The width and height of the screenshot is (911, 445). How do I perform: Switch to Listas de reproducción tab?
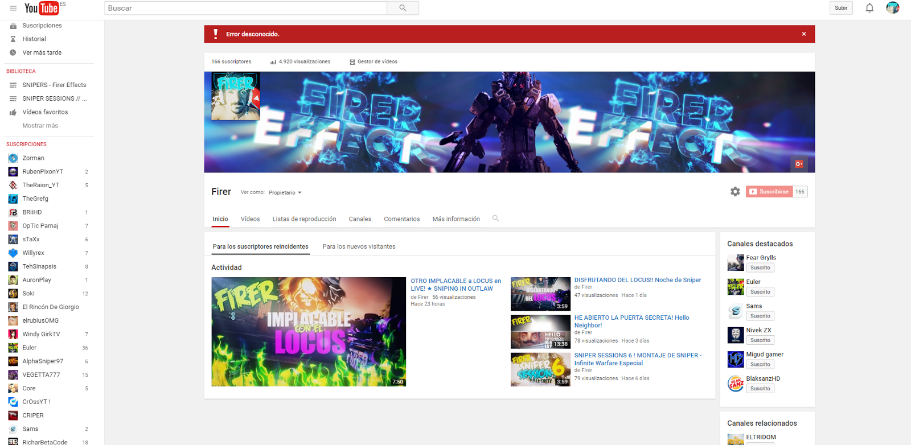(x=304, y=219)
